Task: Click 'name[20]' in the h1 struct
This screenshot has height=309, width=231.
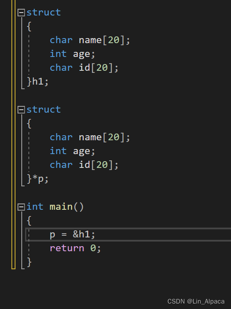Action: 102,40
